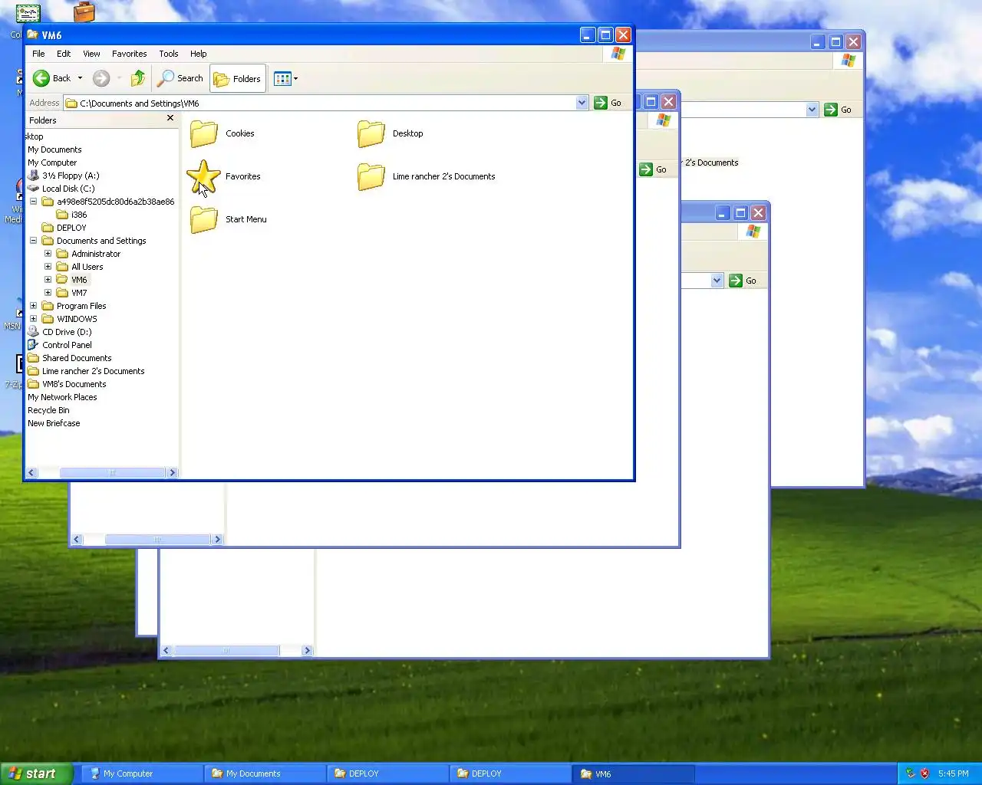
Task: Select My Network Places in tree
Action: click(x=62, y=397)
